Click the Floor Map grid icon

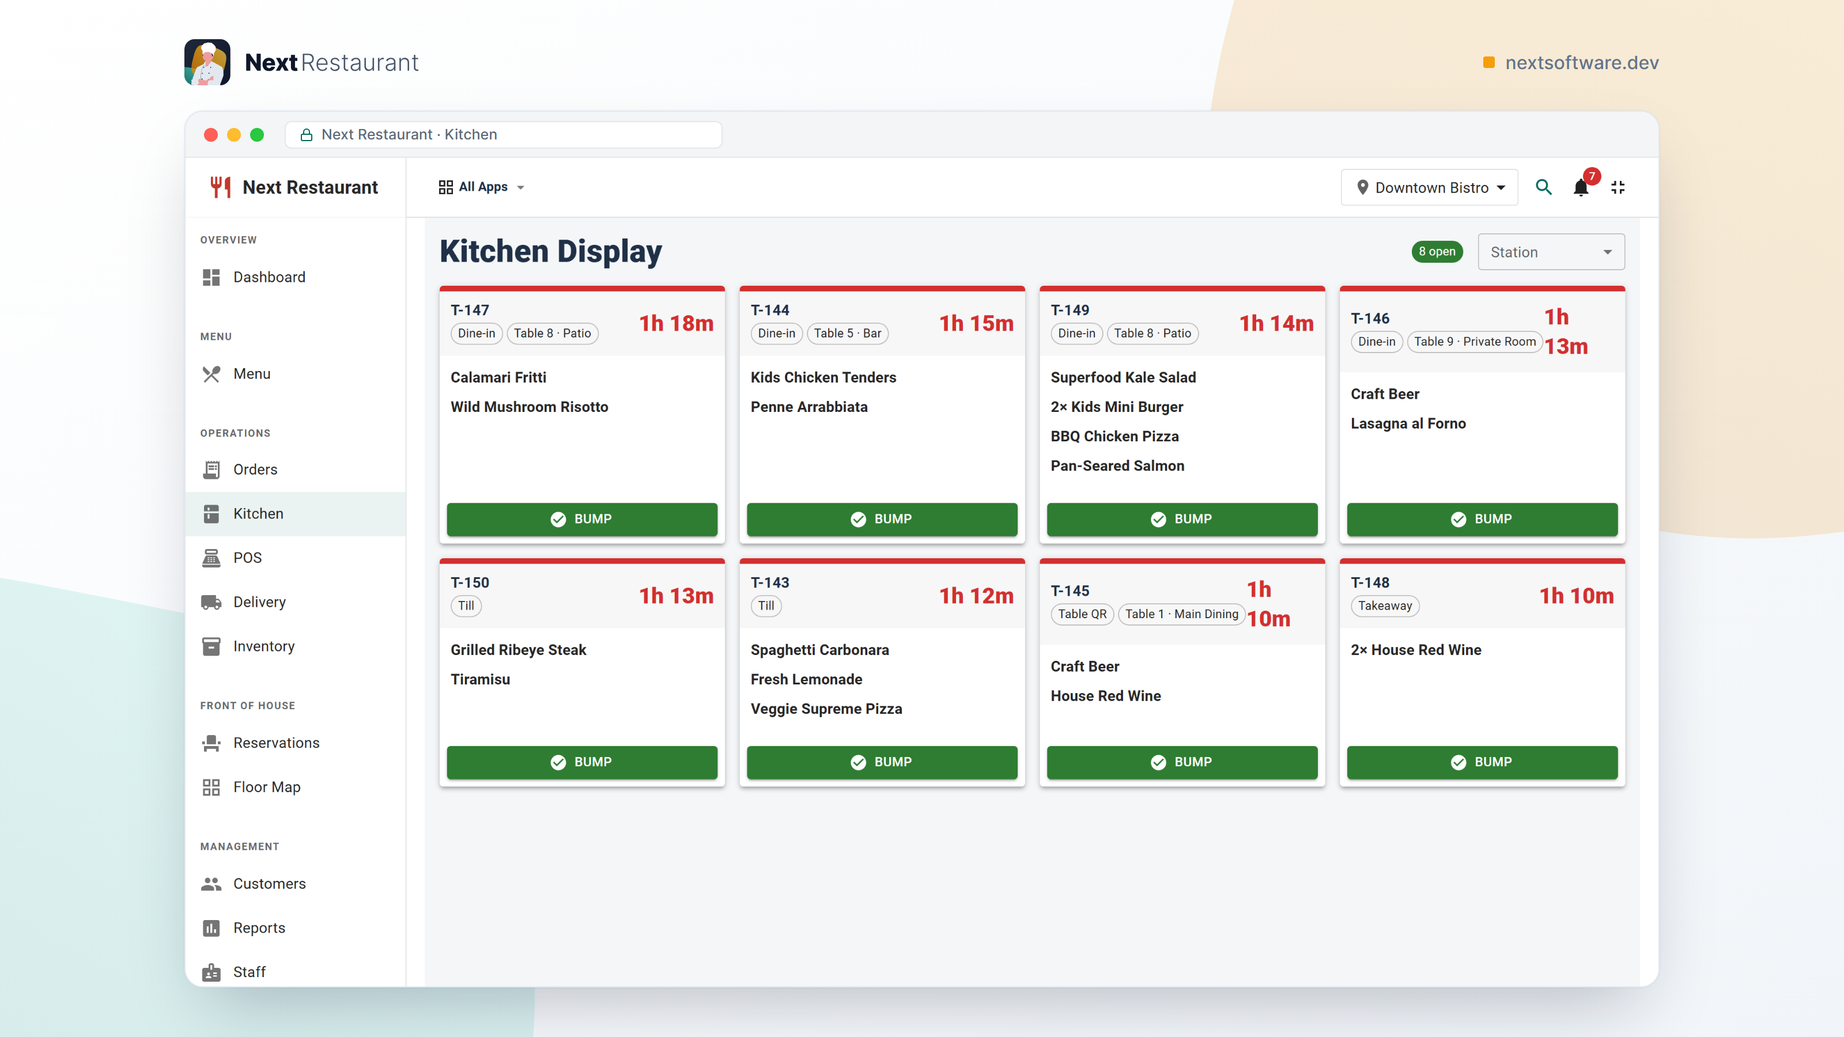[211, 787]
